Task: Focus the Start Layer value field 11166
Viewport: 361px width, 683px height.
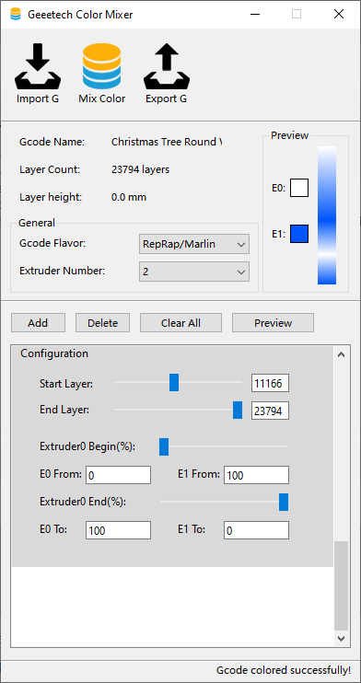Action: point(270,383)
